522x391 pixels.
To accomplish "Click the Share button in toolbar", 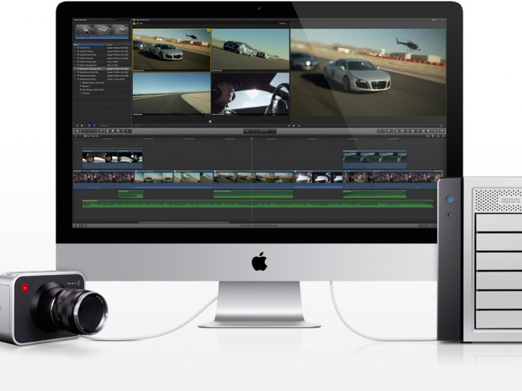I will point(442,131).
